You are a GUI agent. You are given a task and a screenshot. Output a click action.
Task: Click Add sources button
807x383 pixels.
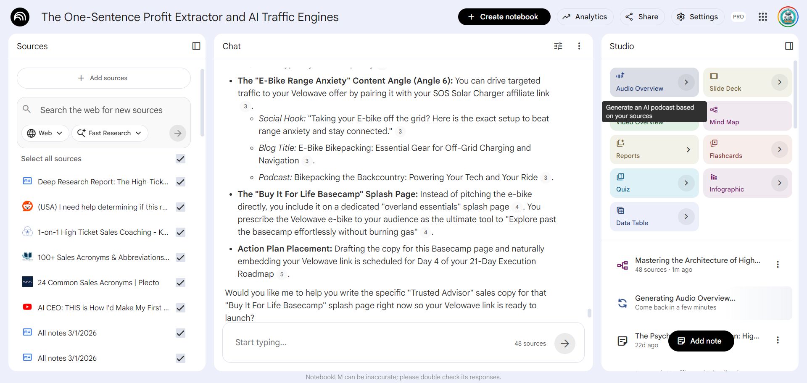click(x=103, y=78)
